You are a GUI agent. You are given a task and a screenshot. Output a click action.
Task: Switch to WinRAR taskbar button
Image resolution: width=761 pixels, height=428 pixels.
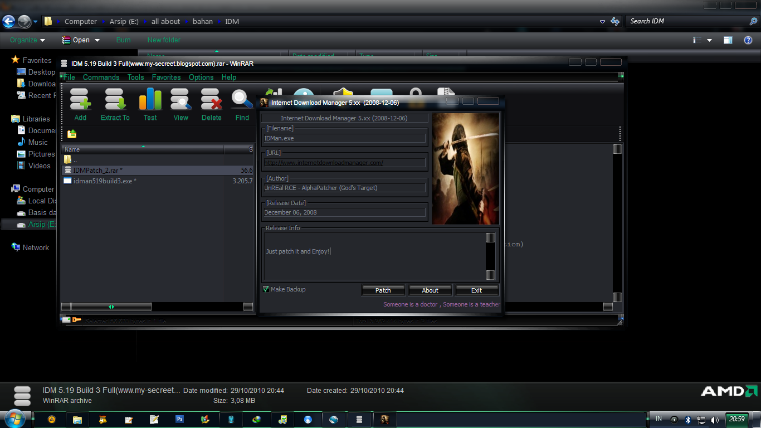point(359,419)
